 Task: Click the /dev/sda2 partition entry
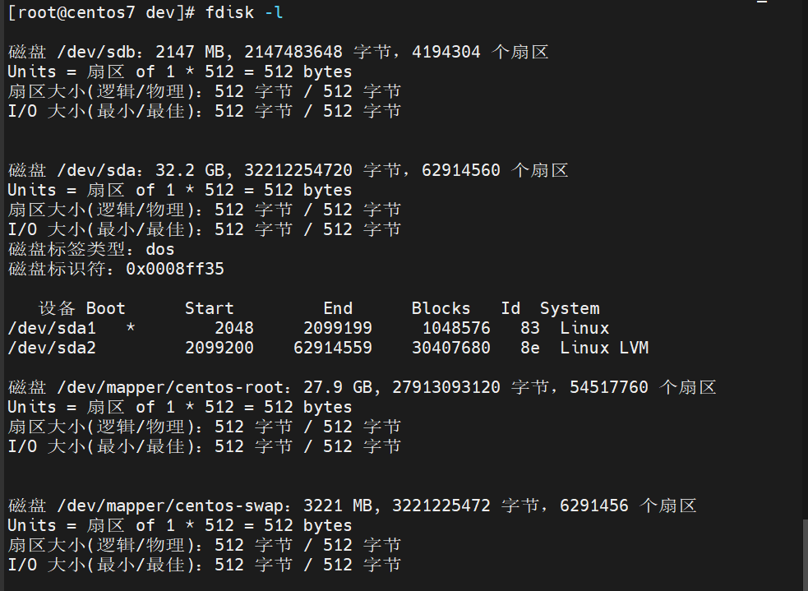click(x=52, y=348)
